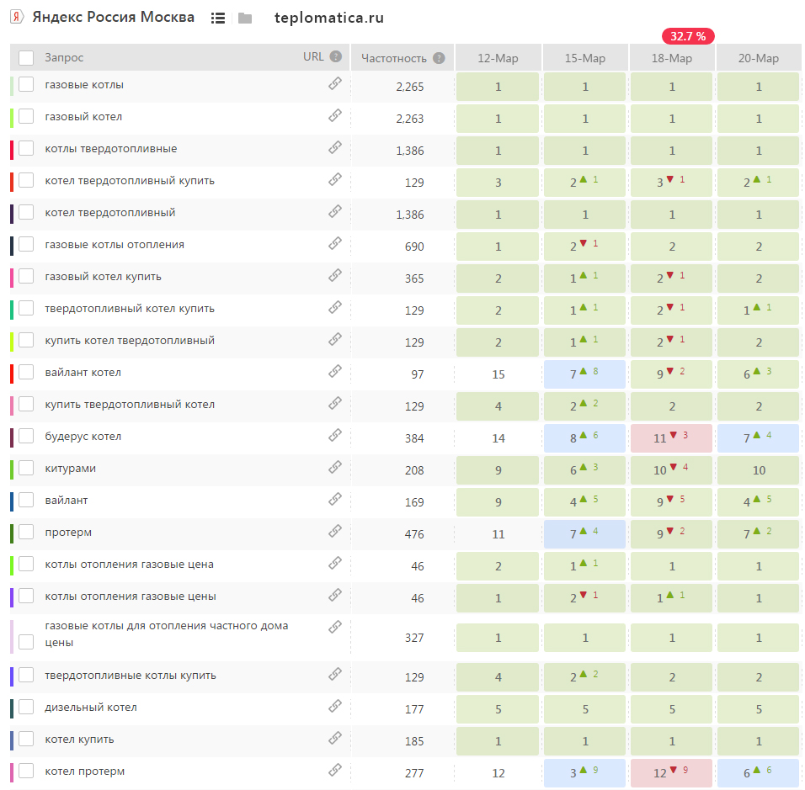Click вайлант position 4 on 20-Мар
The image size is (805, 790).
point(759,501)
